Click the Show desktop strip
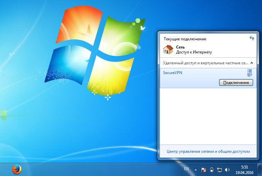 [260, 169]
